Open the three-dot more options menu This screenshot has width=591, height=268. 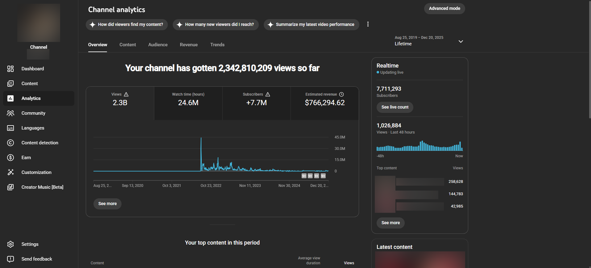368,24
